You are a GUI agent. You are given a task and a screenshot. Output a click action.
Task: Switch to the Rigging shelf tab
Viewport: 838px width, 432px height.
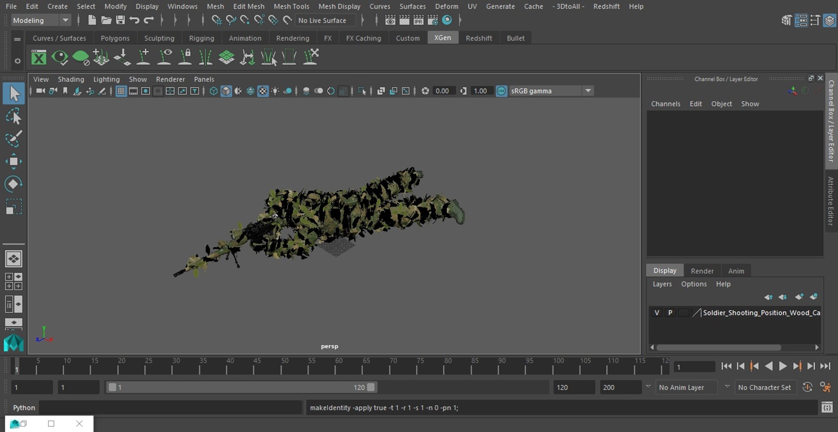coord(201,38)
